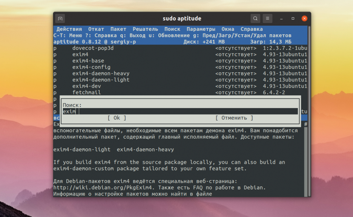
Task: Open the Поиск menu
Action: [x=172, y=29]
